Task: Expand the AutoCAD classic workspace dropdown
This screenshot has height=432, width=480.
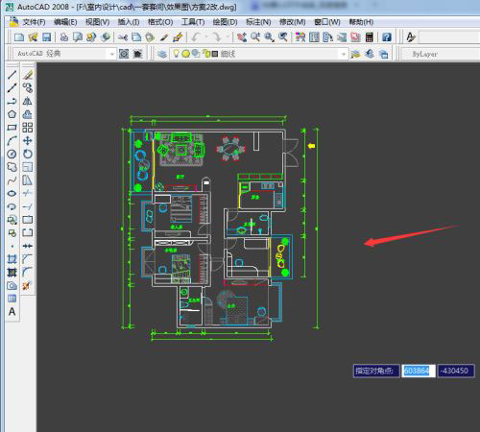Action: 112,54
